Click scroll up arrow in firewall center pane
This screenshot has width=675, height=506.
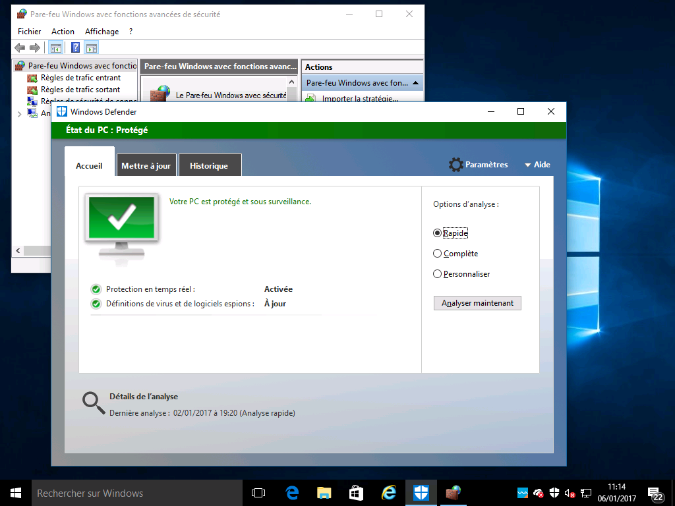pos(292,82)
